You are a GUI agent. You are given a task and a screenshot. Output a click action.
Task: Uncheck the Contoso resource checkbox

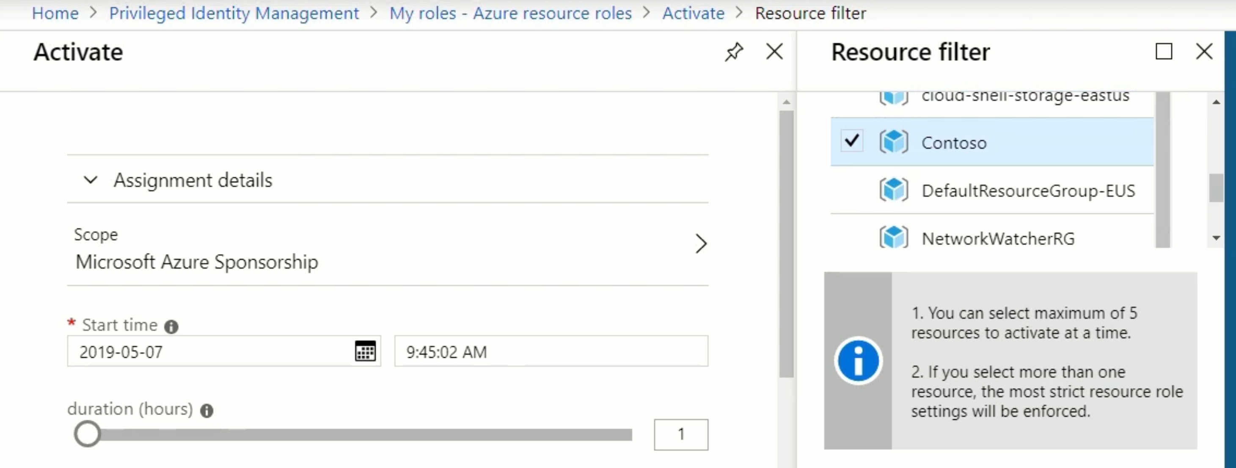tap(851, 141)
